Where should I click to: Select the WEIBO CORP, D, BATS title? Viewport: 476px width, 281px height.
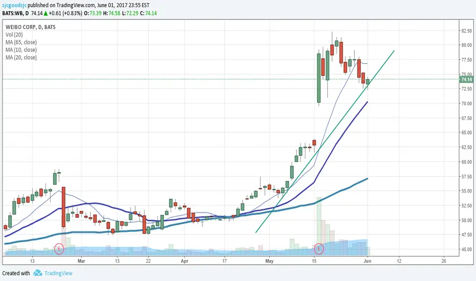click(x=30, y=27)
